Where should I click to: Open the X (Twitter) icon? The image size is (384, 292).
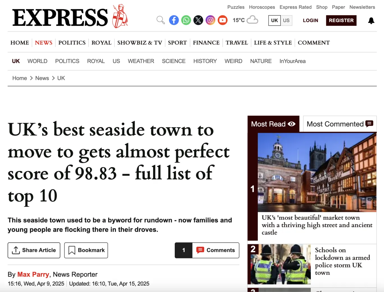(x=198, y=20)
